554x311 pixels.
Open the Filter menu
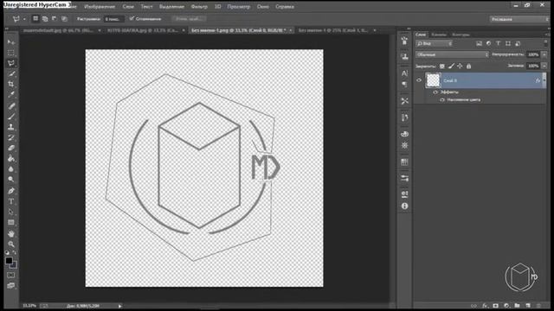[199, 6]
